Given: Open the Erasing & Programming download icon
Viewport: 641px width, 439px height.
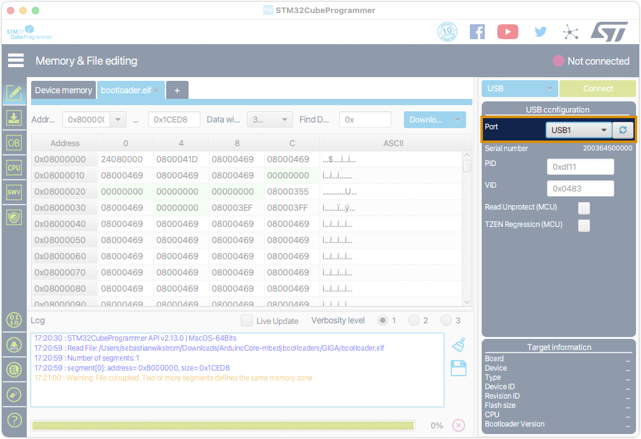Looking at the screenshot, I should 14,118.
